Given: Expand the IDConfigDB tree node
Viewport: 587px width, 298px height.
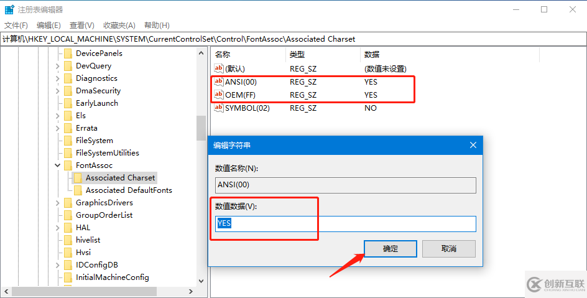Looking at the screenshot, I should 57,265.
